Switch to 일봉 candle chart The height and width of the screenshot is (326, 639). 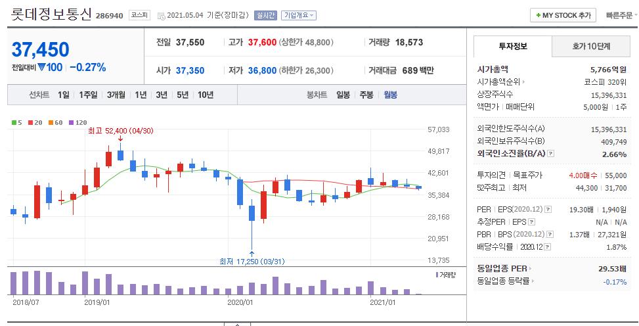click(343, 95)
